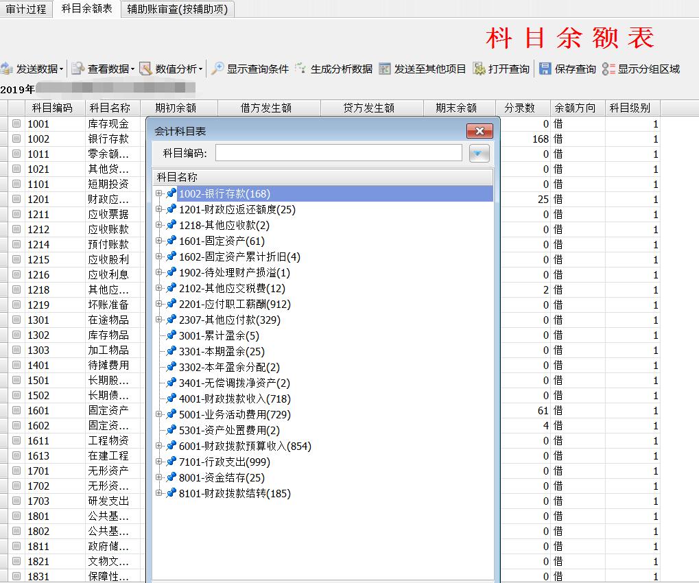Sort by the 期末余额 column header
The image size is (699, 583).
[x=456, y=108]
